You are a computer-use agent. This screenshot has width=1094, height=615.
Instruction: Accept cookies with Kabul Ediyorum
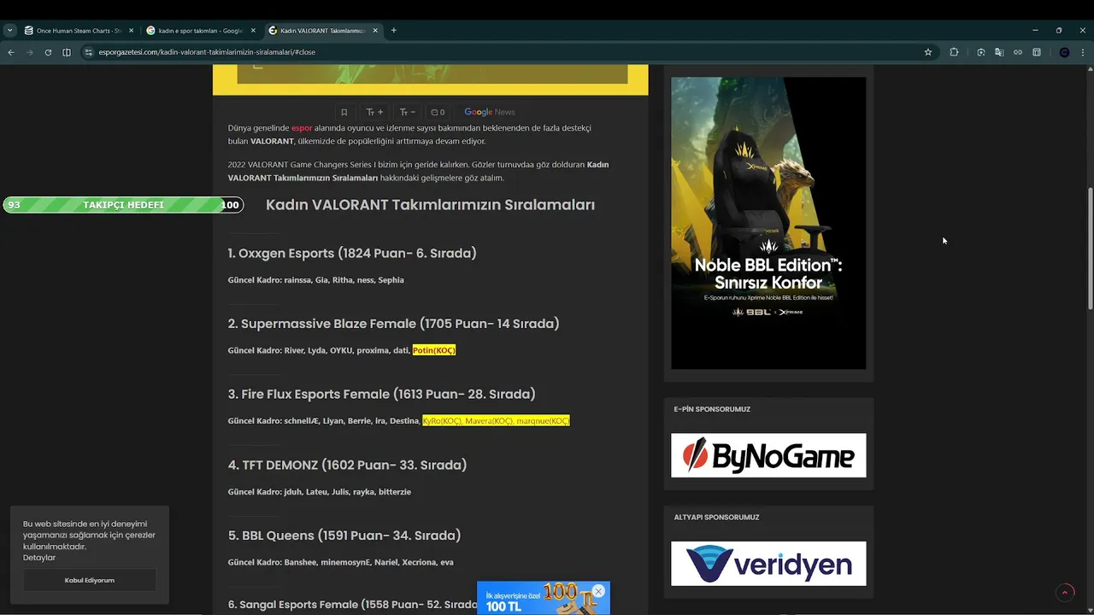point(90,580)
